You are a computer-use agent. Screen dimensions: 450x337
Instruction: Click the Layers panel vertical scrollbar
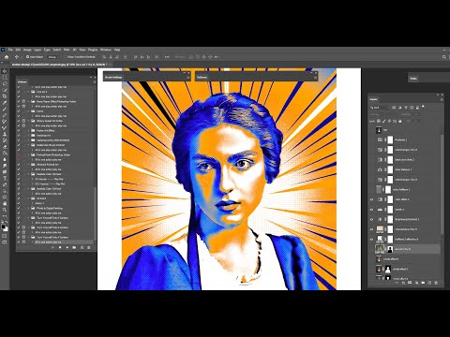point(442,184)
